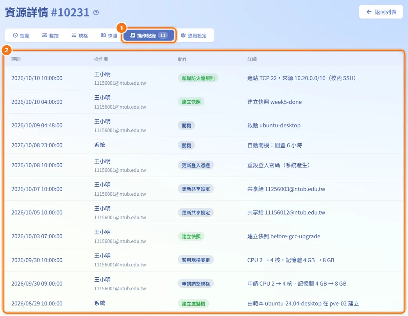This screenshot has height=316, width=408.
Task: Click the 返回列表 button
Action: click(381, 12)
